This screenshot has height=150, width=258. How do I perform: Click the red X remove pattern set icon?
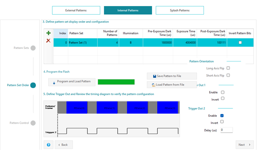(x=48, y=40)
